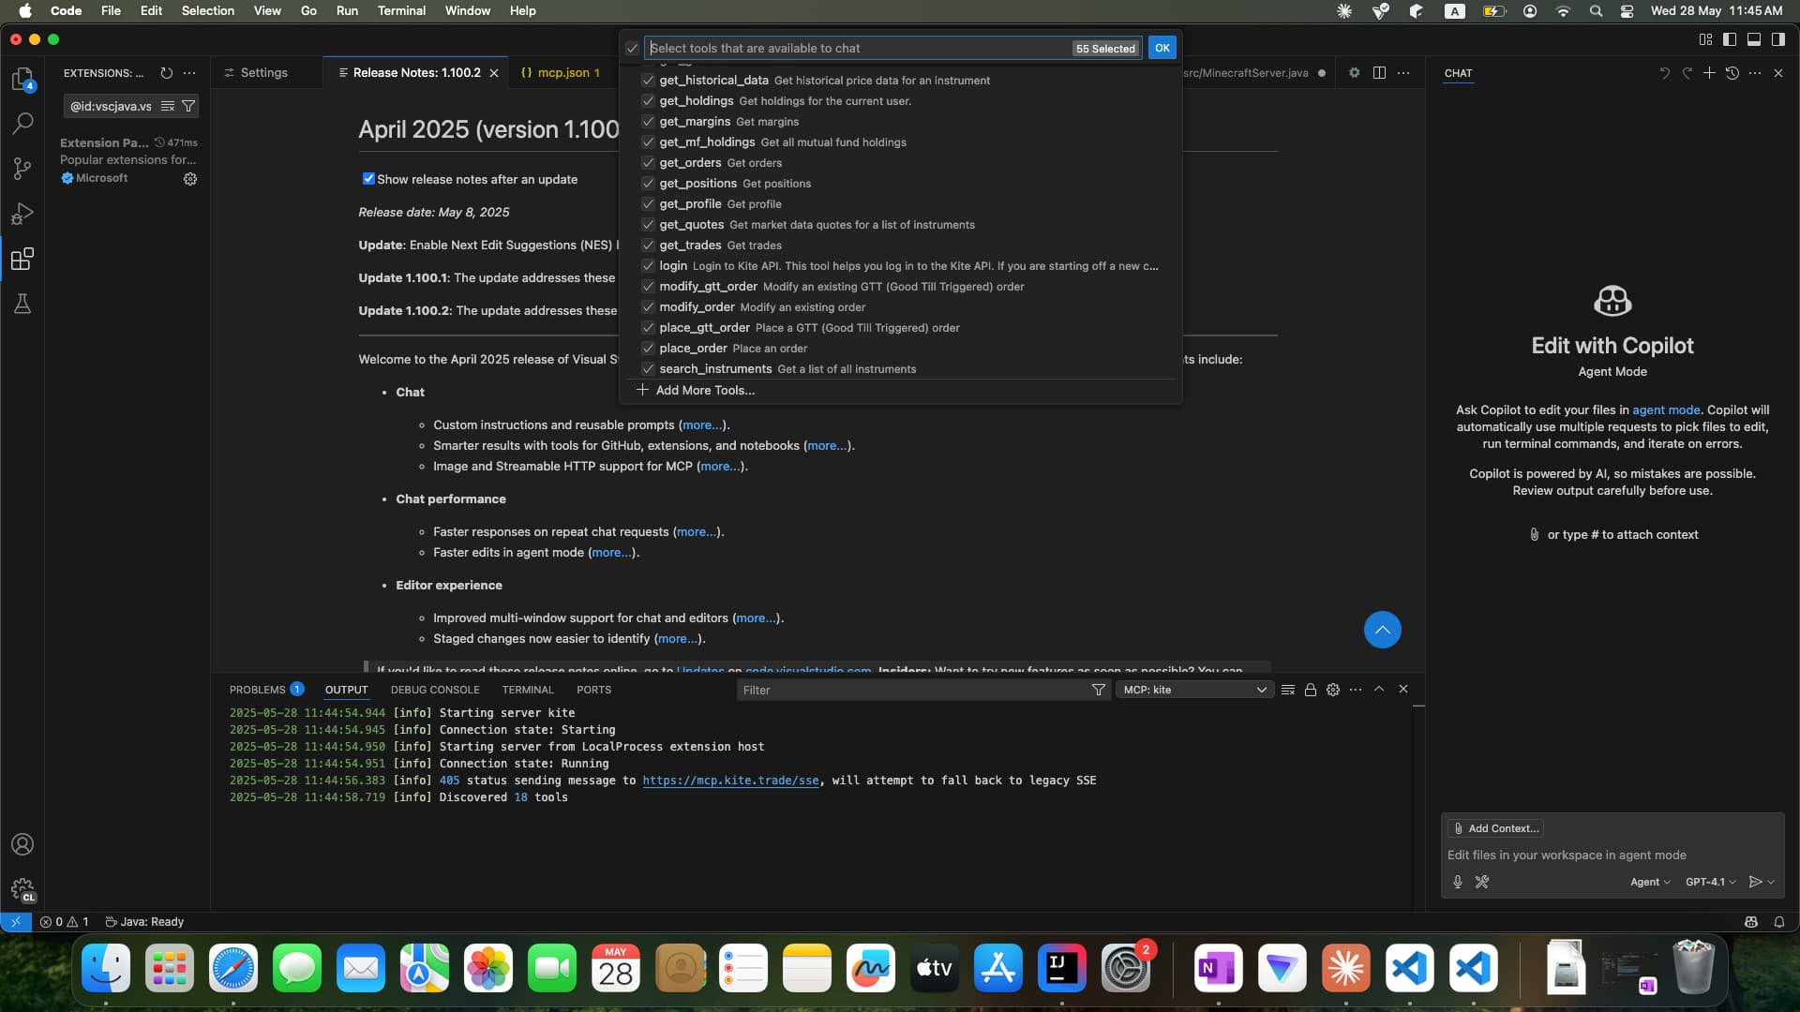
Task: Open Extensions view more actions menu
Action: pyautogui.click(x=189, y=73)
